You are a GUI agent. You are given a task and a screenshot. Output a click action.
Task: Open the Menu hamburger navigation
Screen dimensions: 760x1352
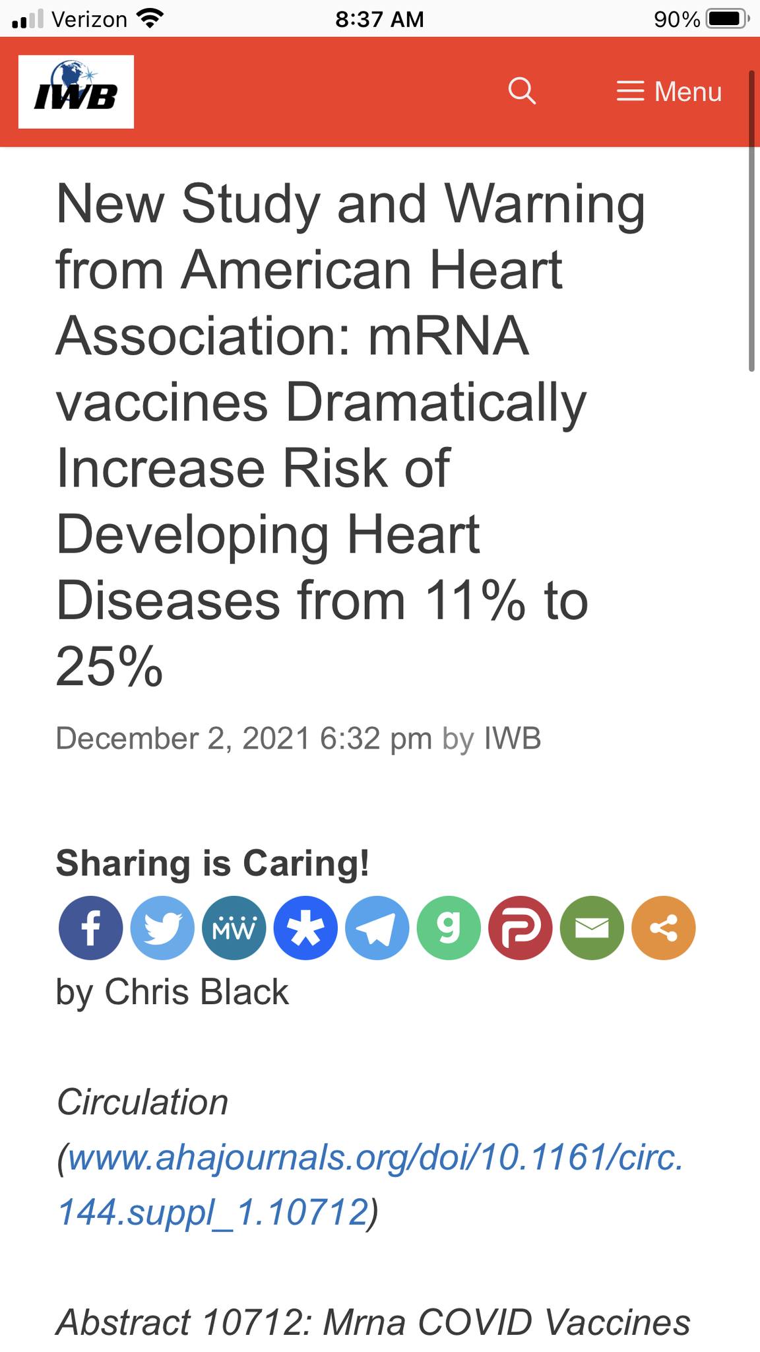669,92
